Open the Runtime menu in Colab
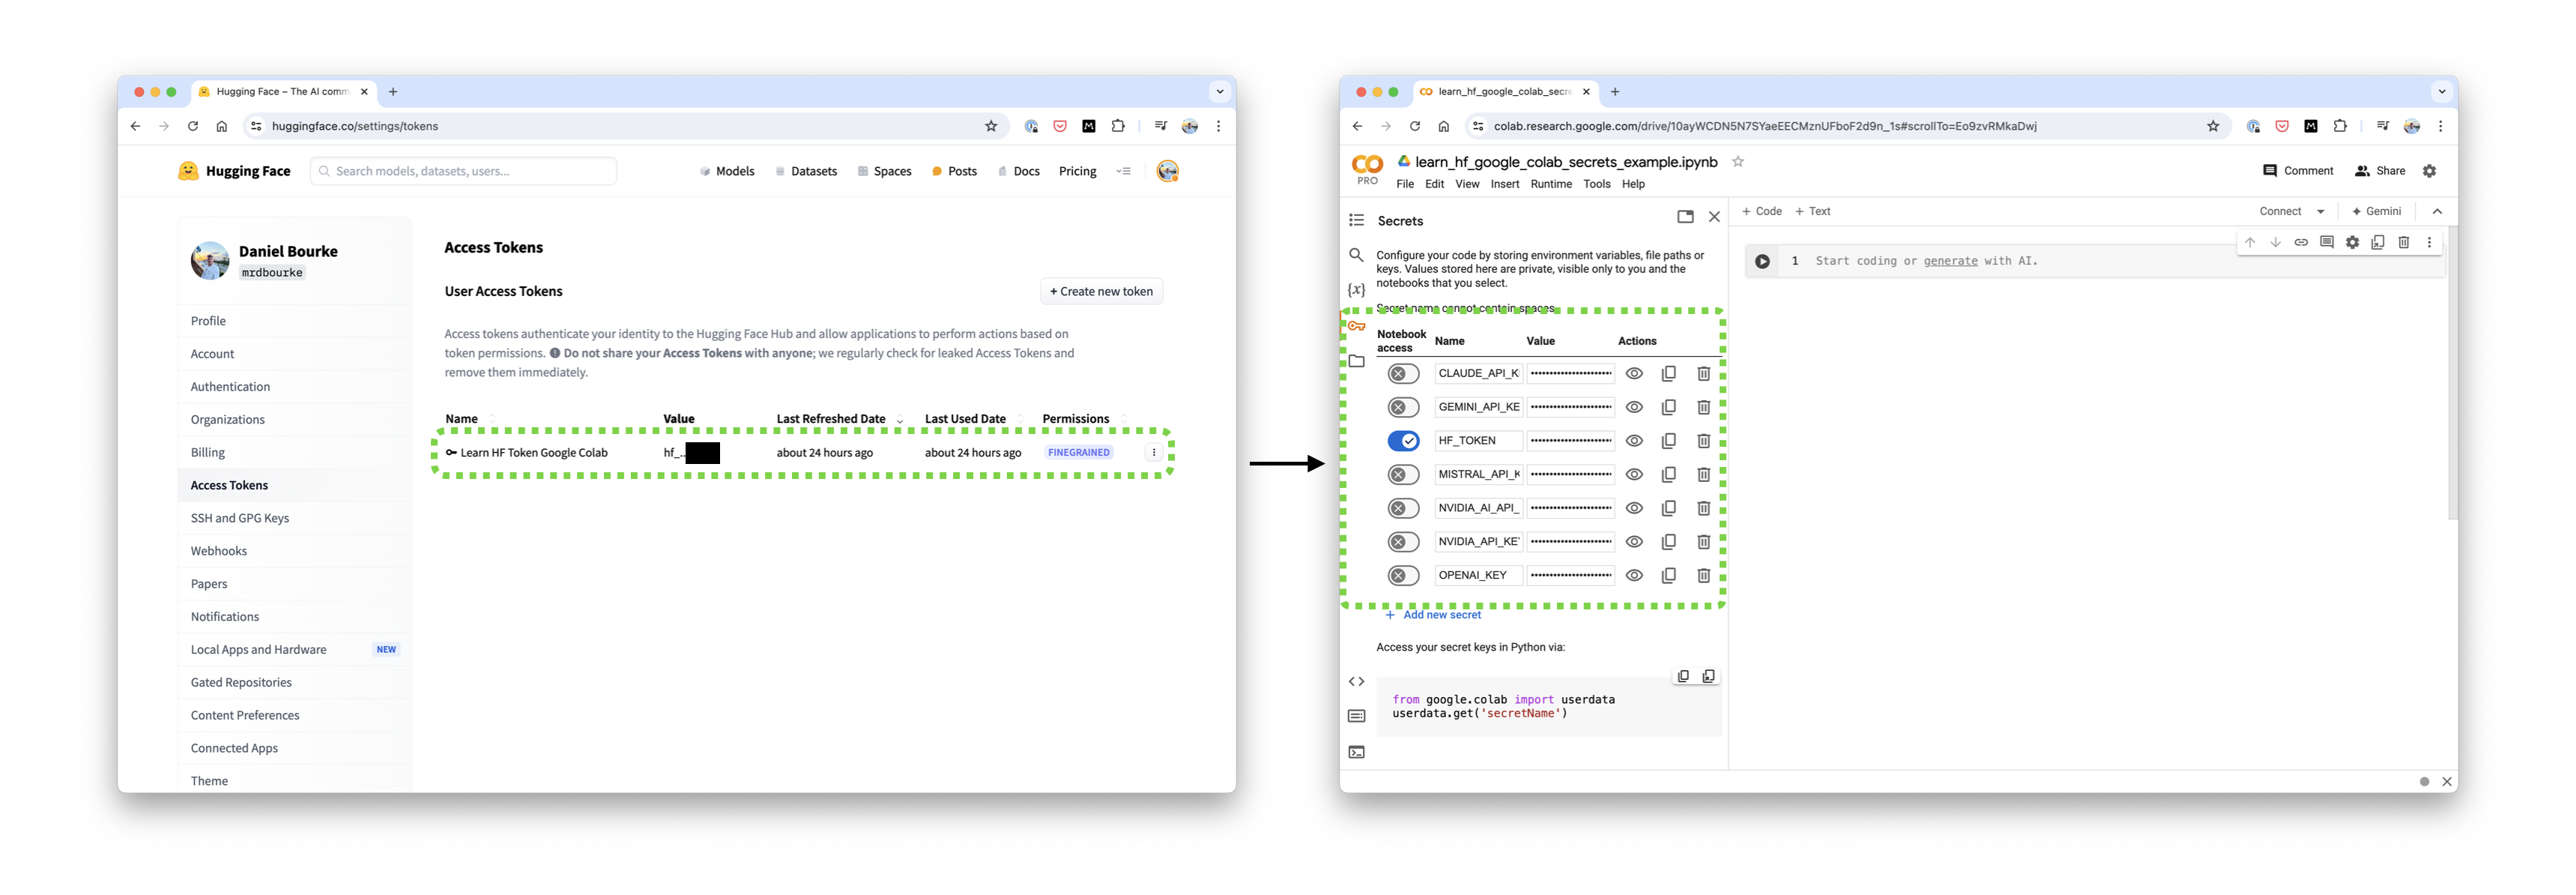Image resolution: width=2576 pixels, height=895 pixels. pyautogui.click(x=1551, y=184)
